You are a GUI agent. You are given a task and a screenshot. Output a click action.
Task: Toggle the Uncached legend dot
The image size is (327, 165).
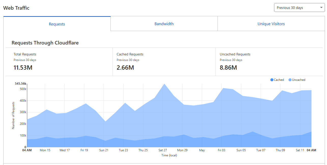click(x=290, y=80)
